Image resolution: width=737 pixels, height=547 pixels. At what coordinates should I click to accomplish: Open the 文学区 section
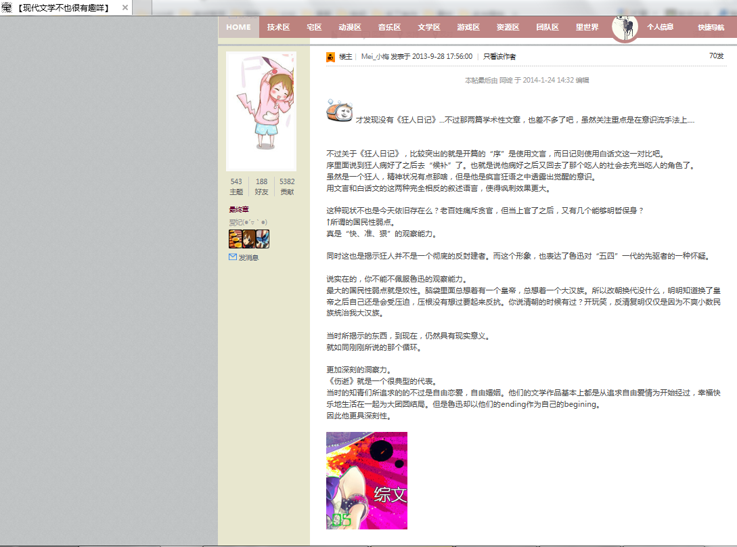point(429,28)
